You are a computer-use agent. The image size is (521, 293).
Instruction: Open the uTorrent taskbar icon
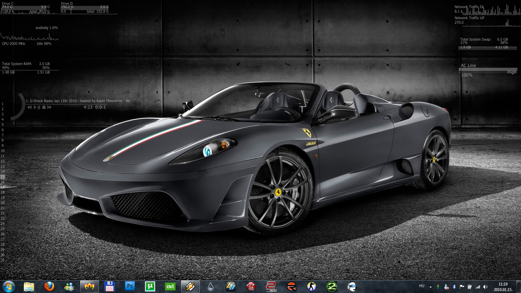150,286
